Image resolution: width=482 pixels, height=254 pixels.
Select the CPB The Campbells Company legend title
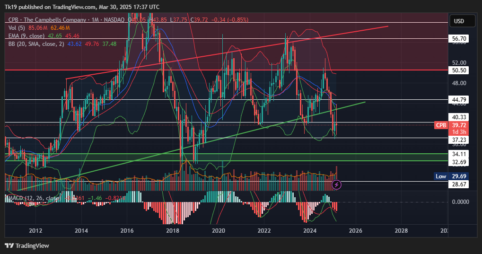[47, 20]
